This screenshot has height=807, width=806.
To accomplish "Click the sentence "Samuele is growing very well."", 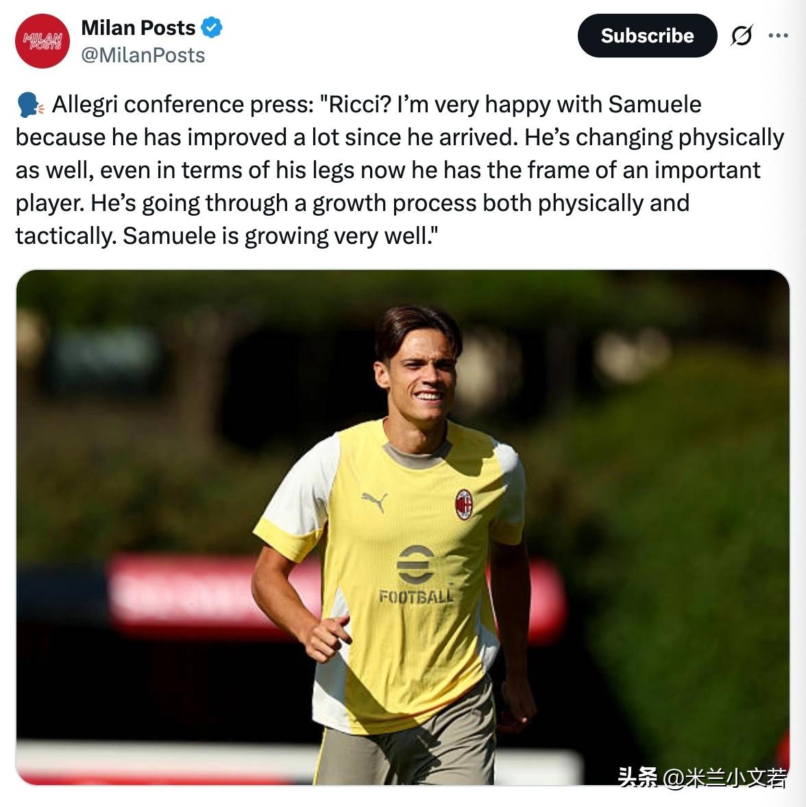I will click(280, 236).
